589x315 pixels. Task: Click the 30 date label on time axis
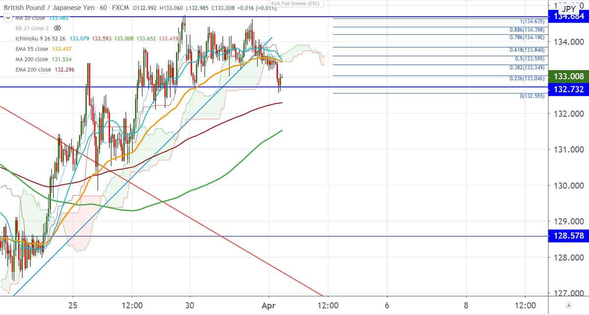pyautogui.click(x=190, y=305)
